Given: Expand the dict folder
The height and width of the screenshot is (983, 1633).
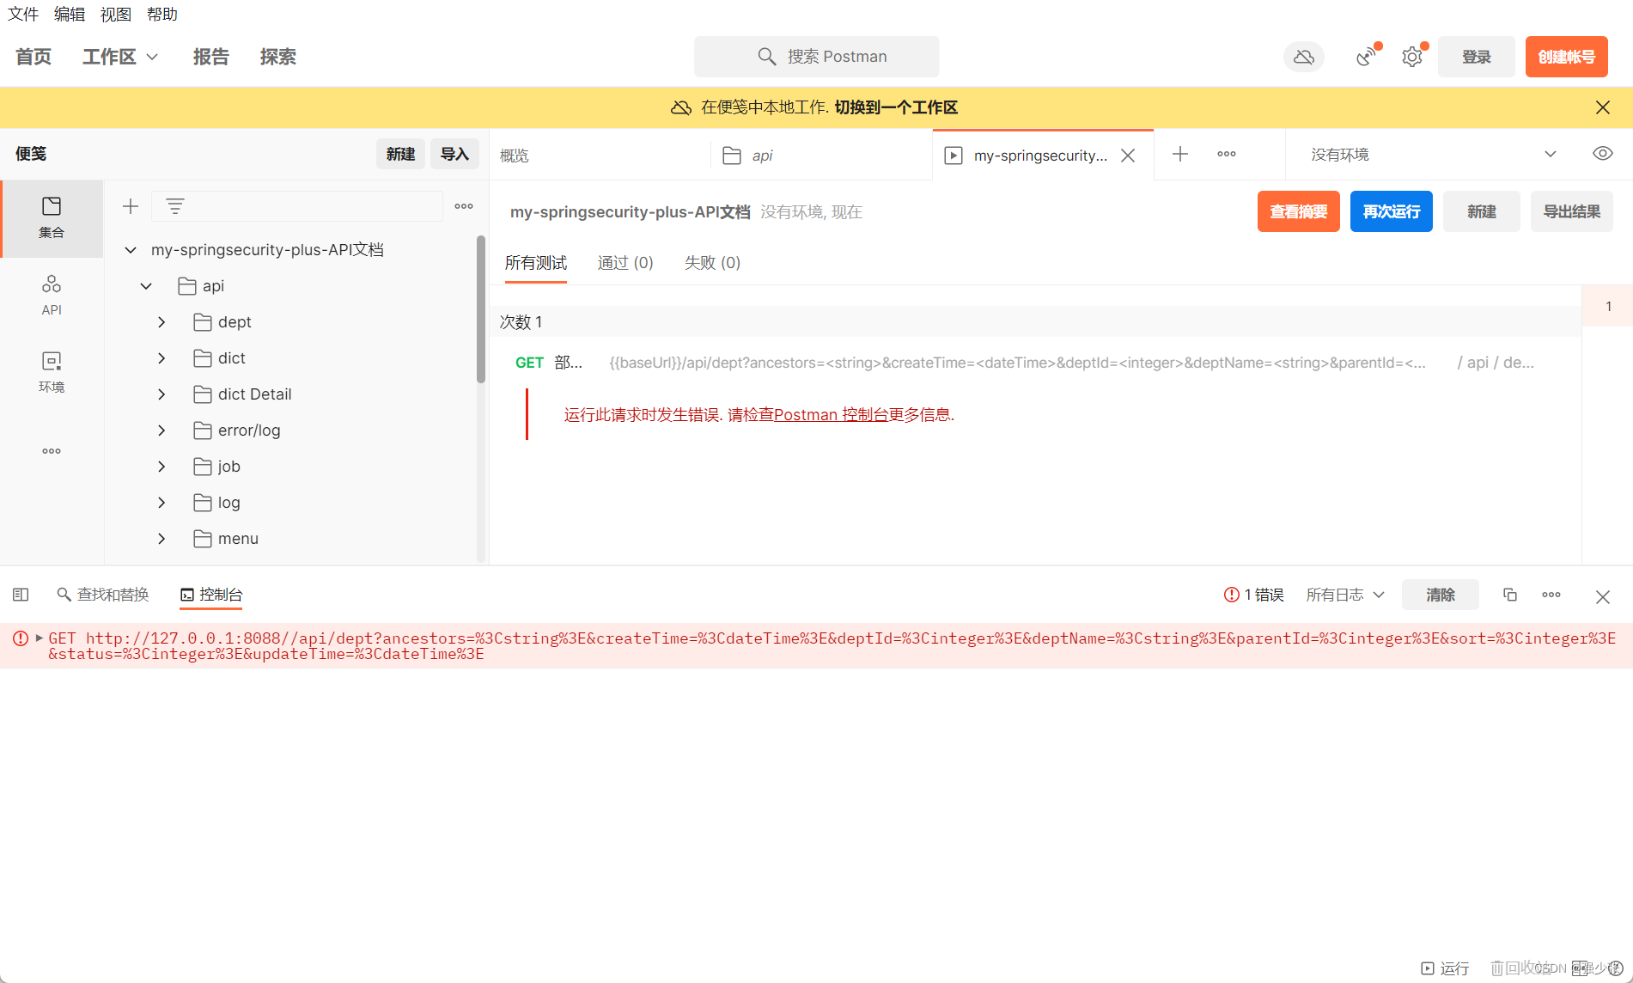Looking at the screenshot, I should [x=161, y=358].
